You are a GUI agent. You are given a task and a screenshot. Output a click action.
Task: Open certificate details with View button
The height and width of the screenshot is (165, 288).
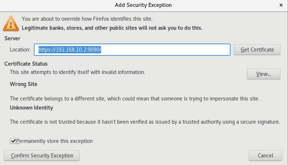pyautogui.click(x=264, y=74)
